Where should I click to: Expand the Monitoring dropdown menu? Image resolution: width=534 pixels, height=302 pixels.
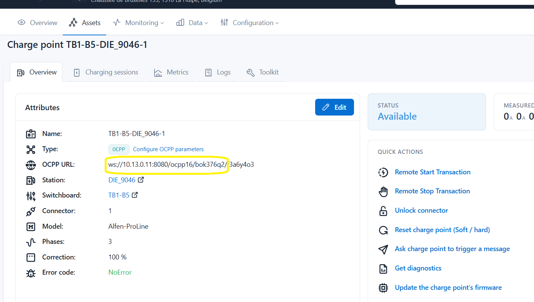pyautogui.click(x=139, y=23)
